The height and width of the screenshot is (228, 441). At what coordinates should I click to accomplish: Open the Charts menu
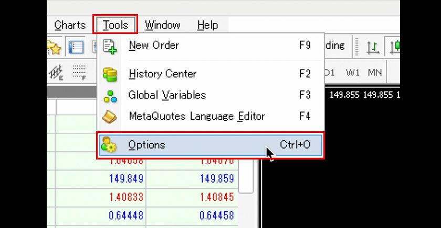(70, 25)
